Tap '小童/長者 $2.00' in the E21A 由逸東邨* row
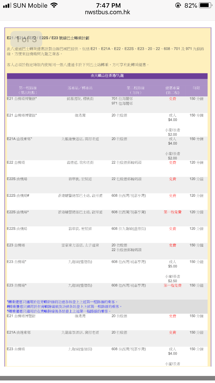Screen dimensions: 215x383 click(173, 156)
